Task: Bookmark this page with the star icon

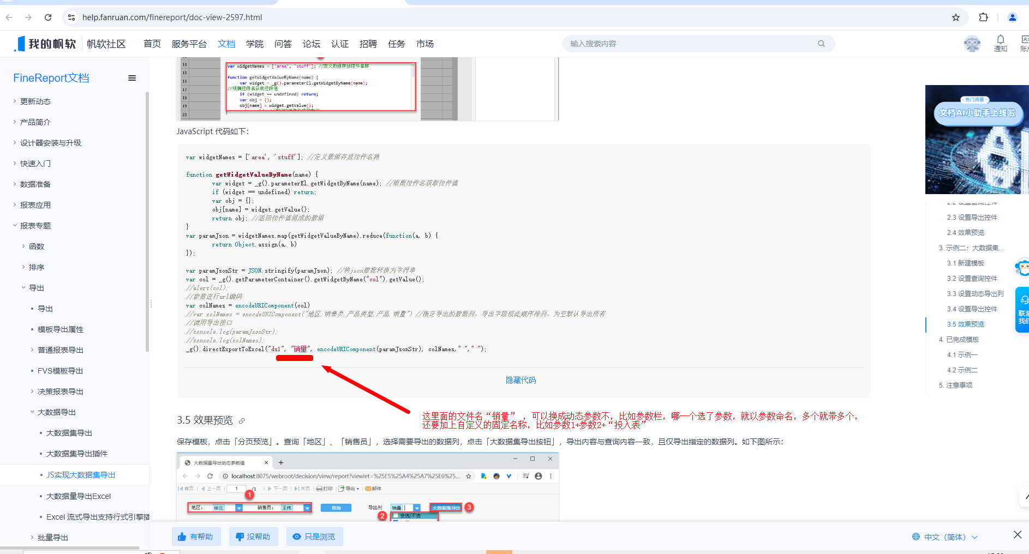Action: click(956, 17)
